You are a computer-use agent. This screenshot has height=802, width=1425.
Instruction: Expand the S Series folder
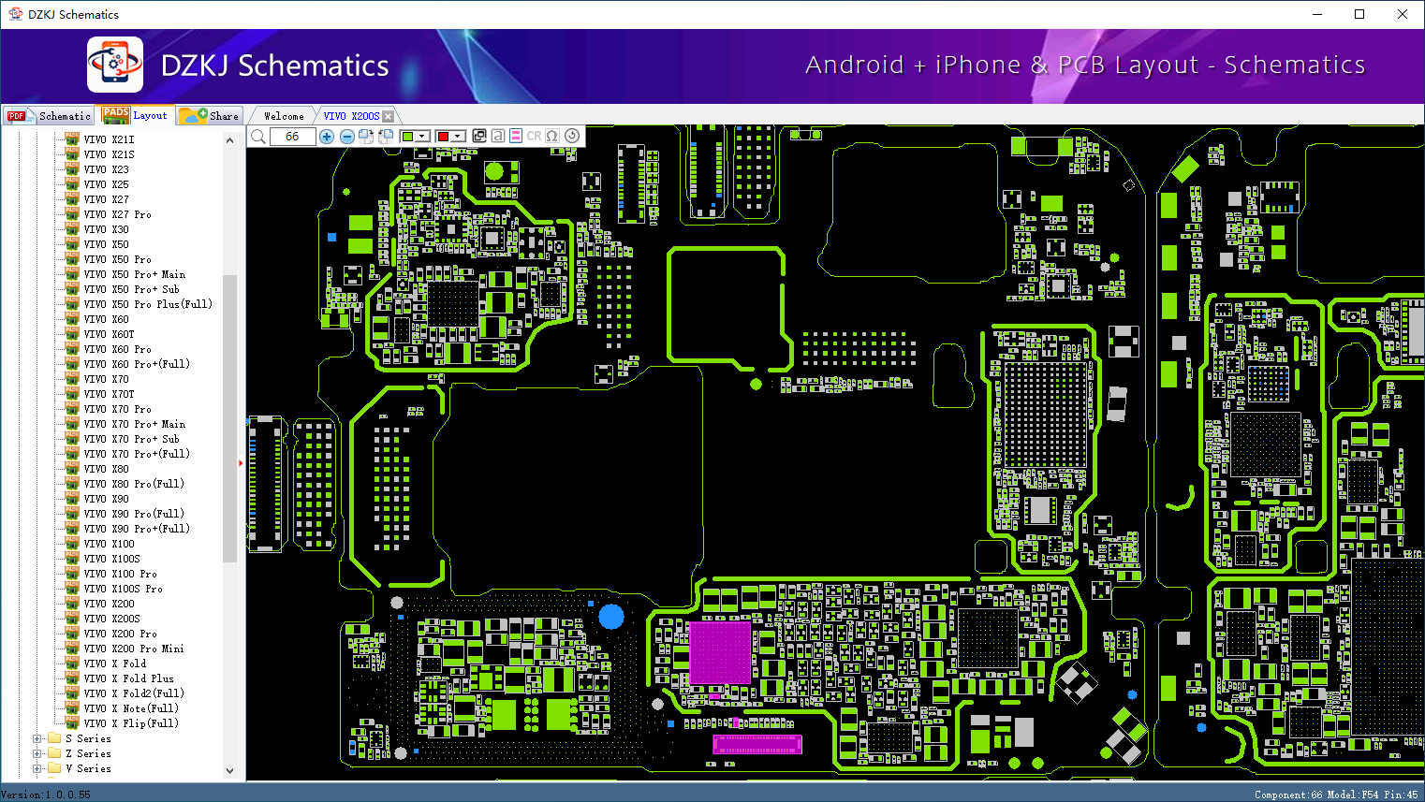click(37, 738)
